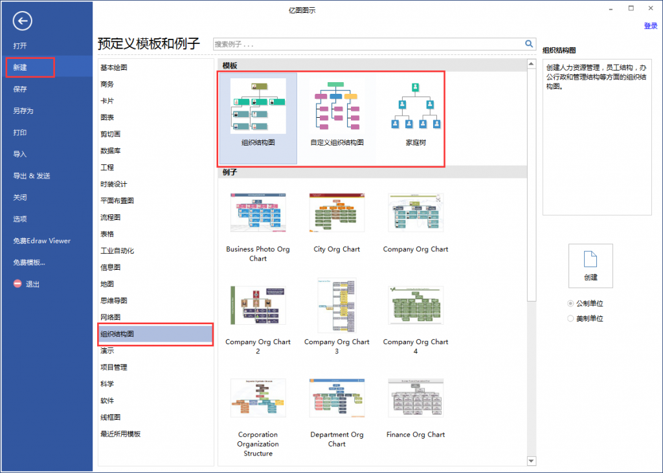This screenshot has height=473, width=663.
Task: Select the 图表 category
Action: [107, 117]
